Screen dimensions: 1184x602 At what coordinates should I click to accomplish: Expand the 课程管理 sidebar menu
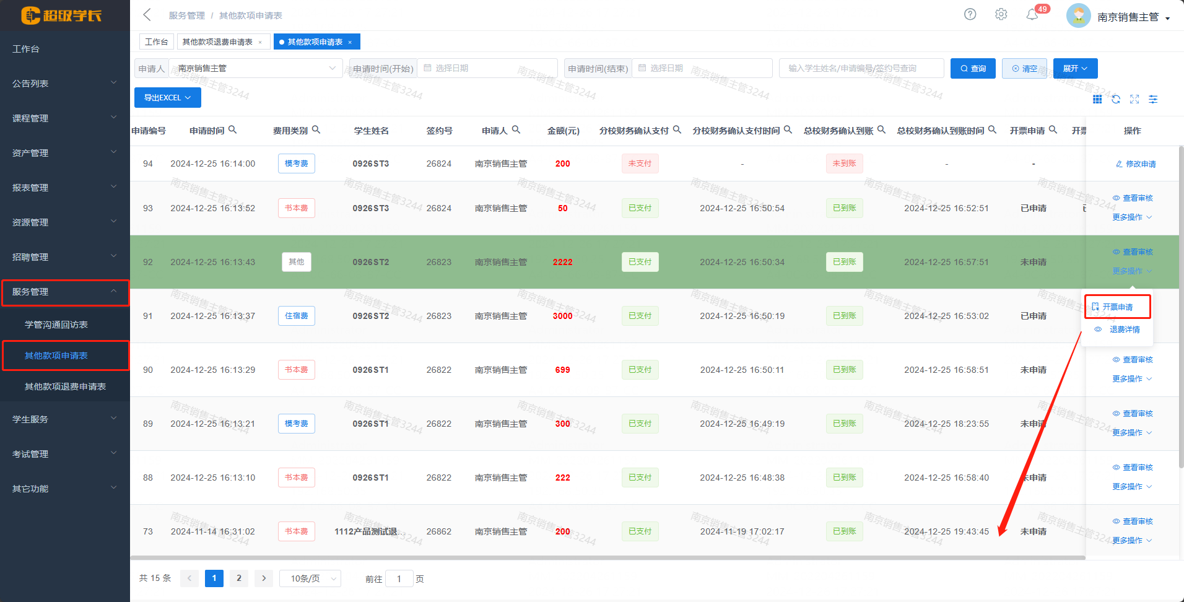(x=64, y=118)
